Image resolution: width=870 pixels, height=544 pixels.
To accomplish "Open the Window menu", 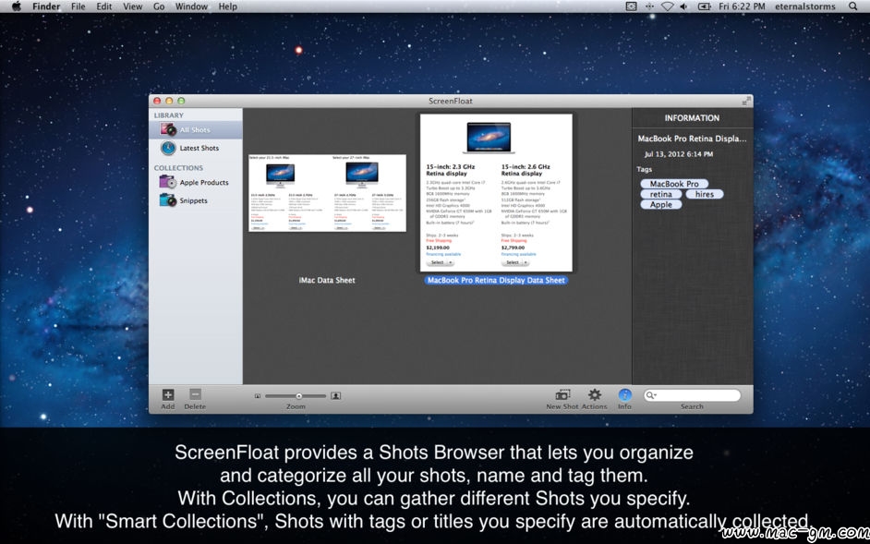I will click(191, 6).
